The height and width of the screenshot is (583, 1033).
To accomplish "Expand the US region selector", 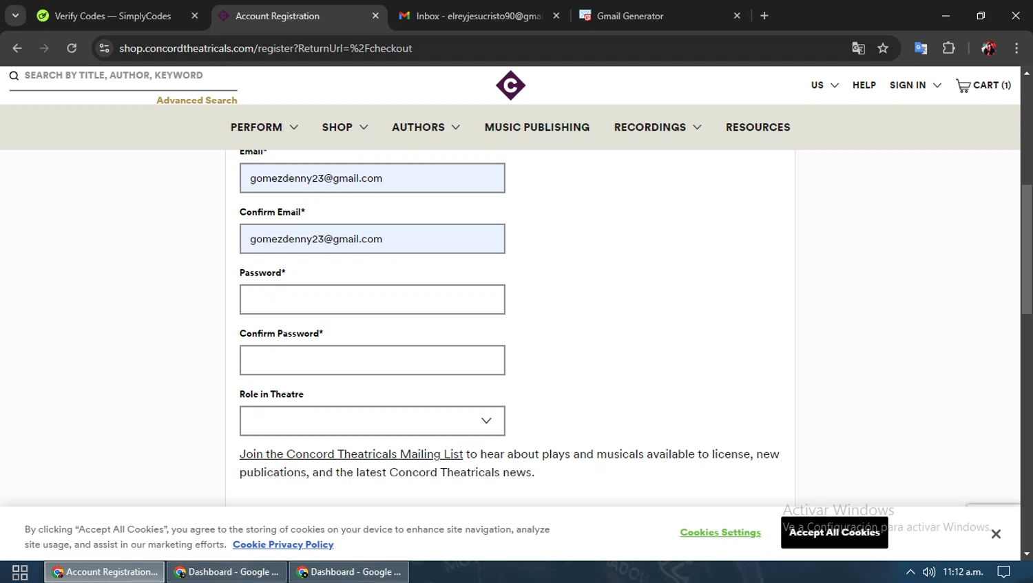I will [824, 85].
